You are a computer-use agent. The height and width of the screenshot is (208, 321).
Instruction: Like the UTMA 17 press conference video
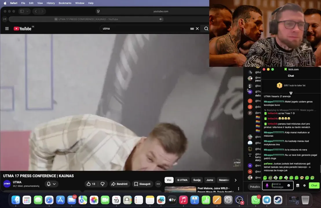[91, 184]
